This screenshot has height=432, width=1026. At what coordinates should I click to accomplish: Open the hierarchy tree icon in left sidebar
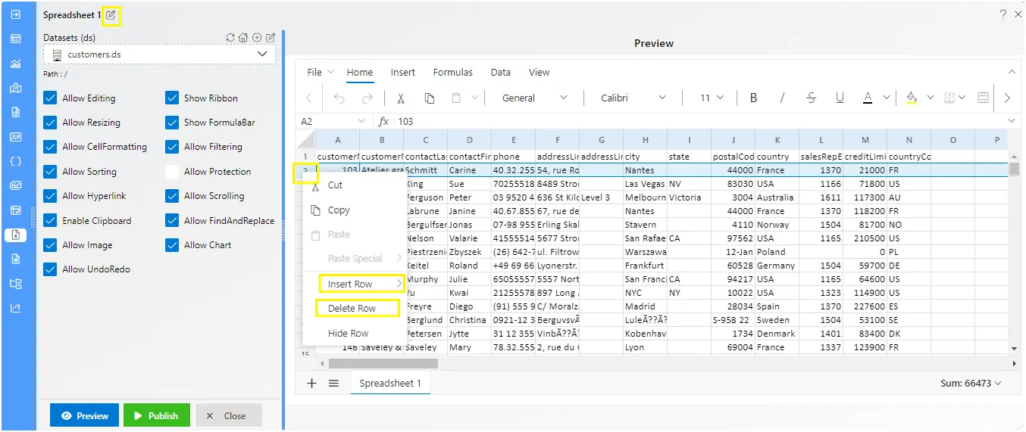click(x=15, y=284)
